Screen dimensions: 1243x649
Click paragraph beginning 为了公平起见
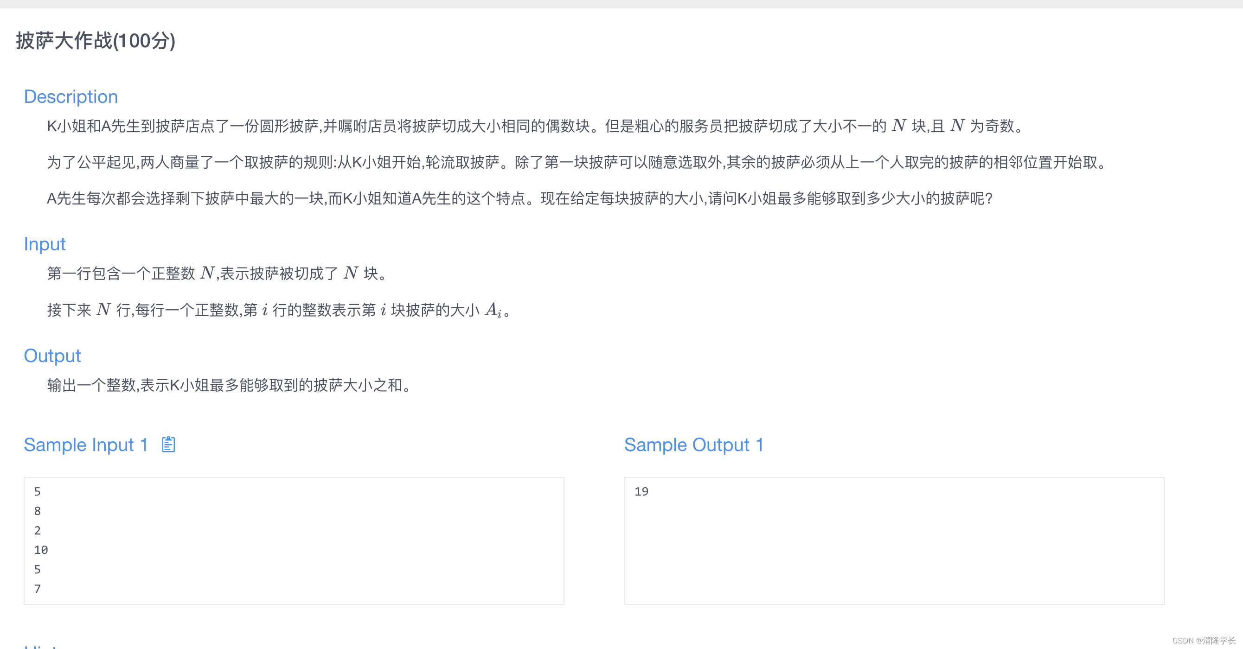[x=577, y=162]
